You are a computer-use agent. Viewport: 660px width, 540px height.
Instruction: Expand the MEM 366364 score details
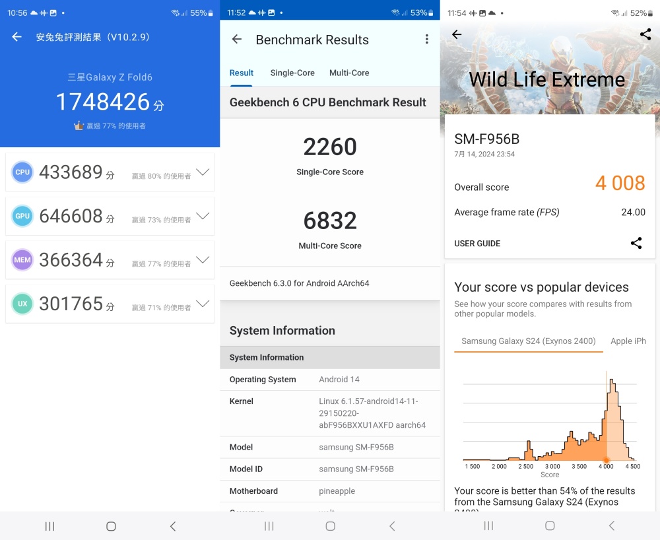click(203, 259)
